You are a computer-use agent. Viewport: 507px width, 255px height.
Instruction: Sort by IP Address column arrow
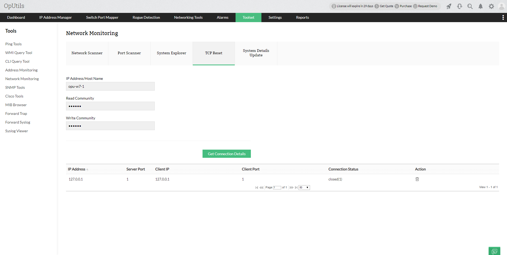(87, 169)
